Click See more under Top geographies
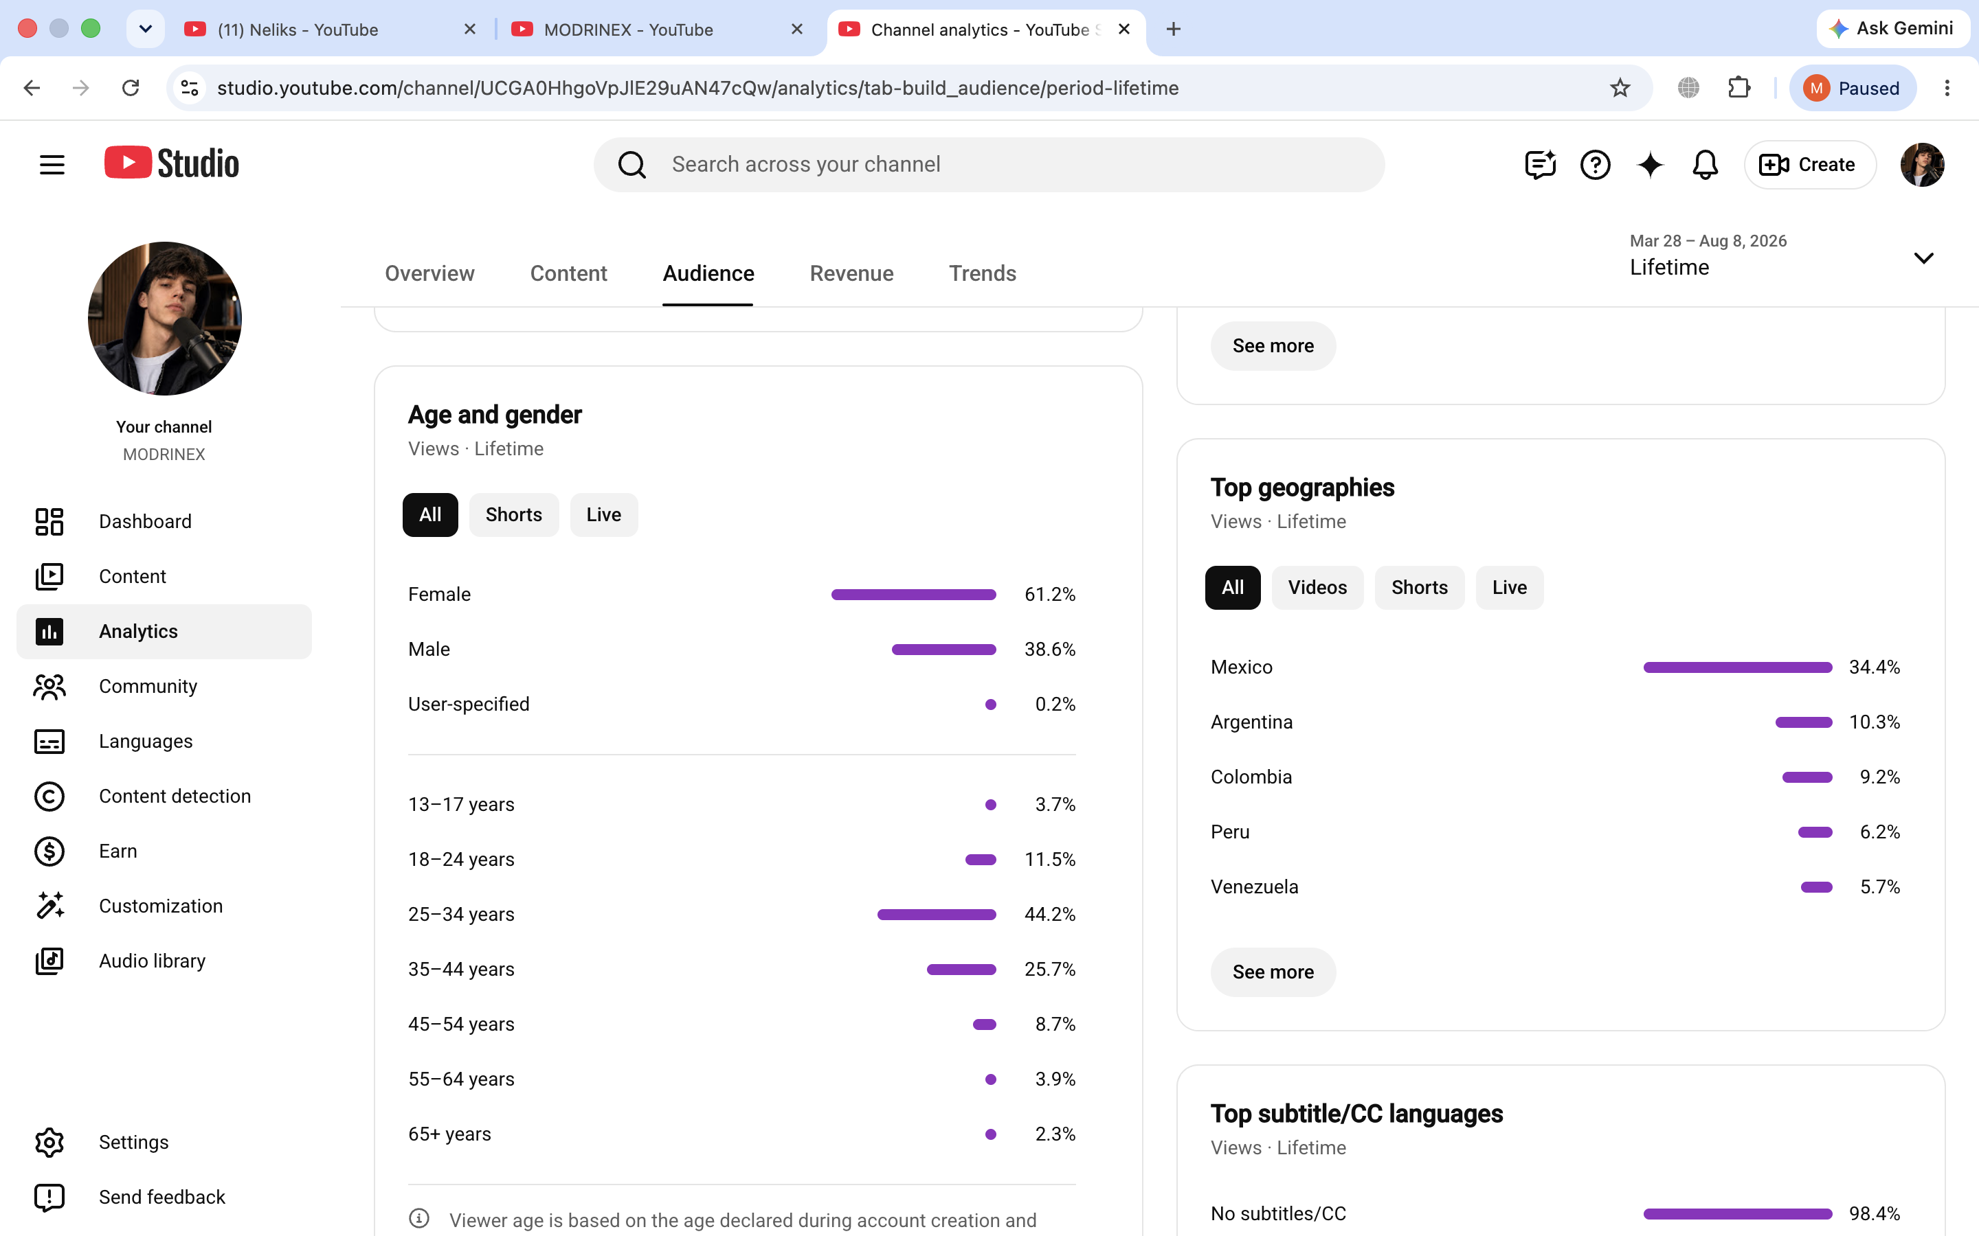This screenshot has height=1236, width=1979. tap(1273, 972)
